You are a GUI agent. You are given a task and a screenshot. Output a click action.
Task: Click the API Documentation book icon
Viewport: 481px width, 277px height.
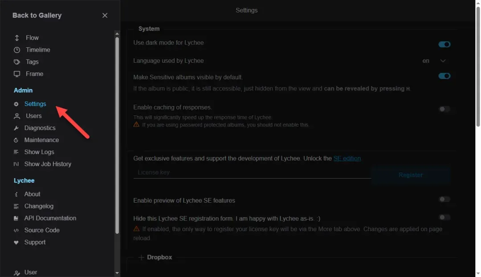(x=16, y=218)
